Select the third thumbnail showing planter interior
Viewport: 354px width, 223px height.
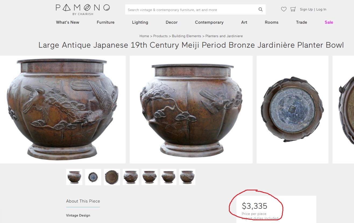tap(112, 177)
